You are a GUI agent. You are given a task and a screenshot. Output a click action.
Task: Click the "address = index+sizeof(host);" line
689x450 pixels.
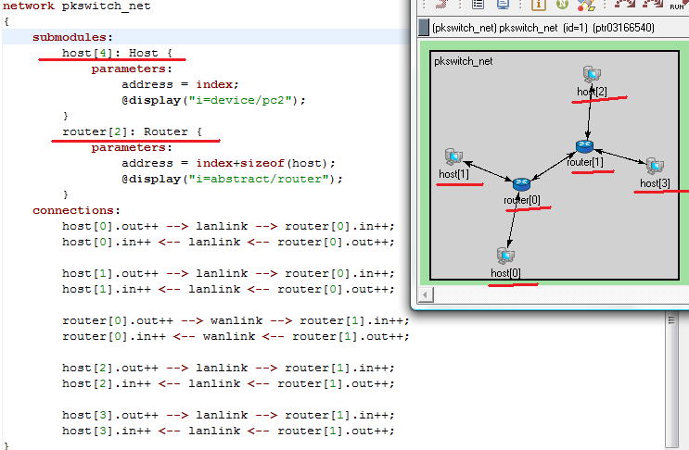click(x=228, y=163)
